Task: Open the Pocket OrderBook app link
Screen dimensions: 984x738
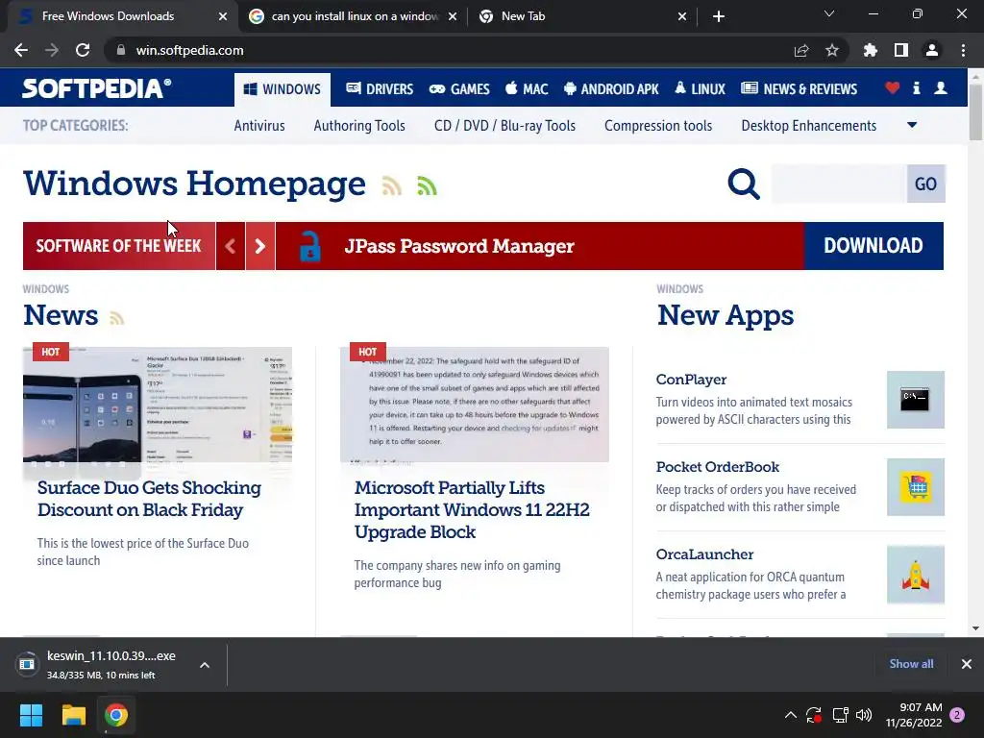Action: pos(717,467)
